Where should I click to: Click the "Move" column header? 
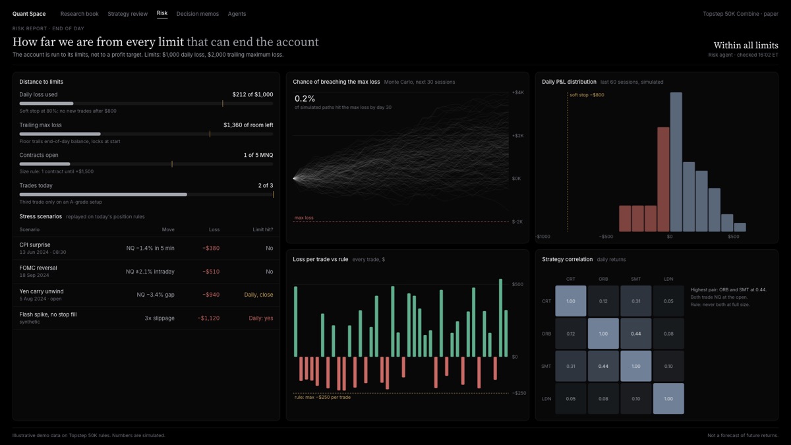tap(168, 229)
